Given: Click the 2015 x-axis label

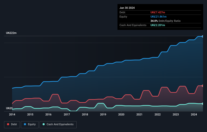Looking at the screenshot, I should (x=30, y=114).
